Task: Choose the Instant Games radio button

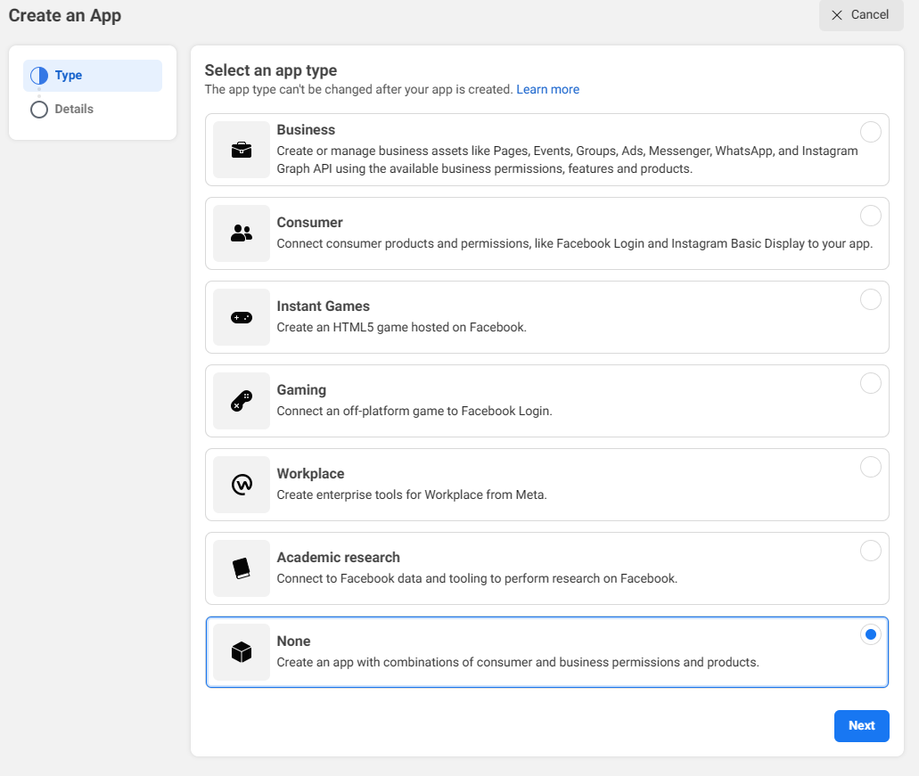Action: tap(870, 299)
